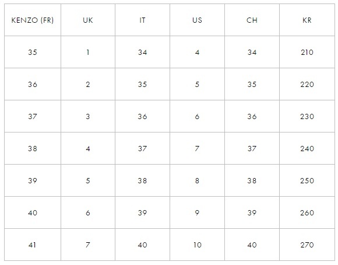Viewport: 338px width, 265px height.
Task: Click the IT column header
Action: (x=143, y=20)
